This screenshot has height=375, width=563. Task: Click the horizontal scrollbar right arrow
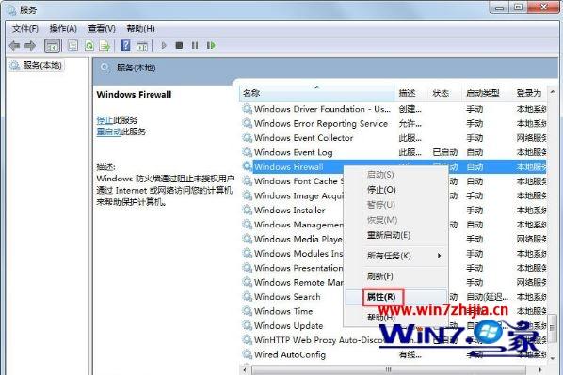540,369
